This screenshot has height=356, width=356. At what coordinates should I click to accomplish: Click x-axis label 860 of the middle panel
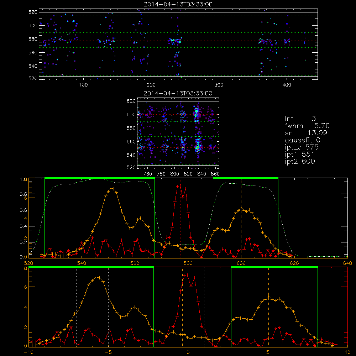point(215,174)
